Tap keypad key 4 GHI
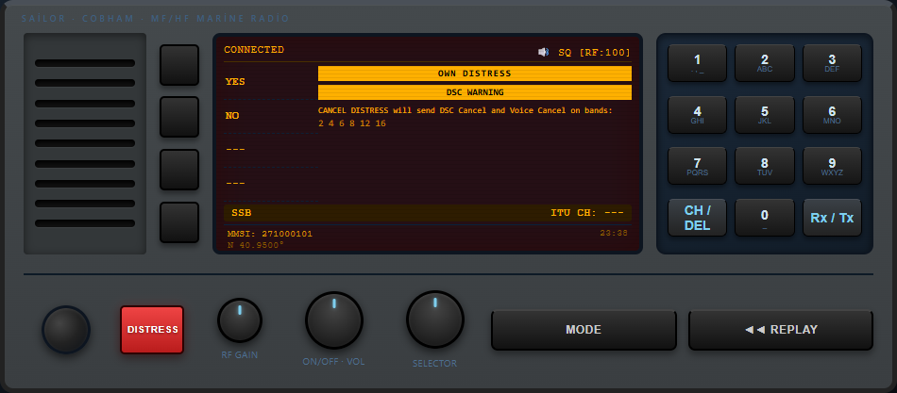Image resolution: width=897 pixels, height=393 pixels. (698, 115)
